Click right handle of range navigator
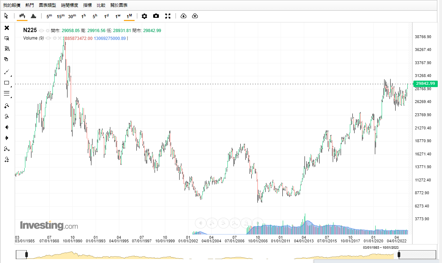This screenshot has height=263, width=442. point(399,254)
